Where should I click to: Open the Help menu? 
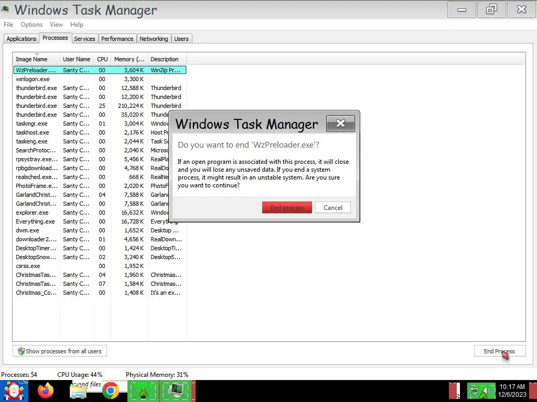tap(77, 25)
